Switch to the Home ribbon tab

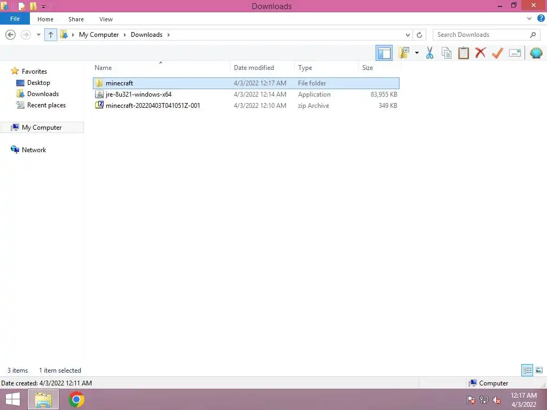coord(45,19)
